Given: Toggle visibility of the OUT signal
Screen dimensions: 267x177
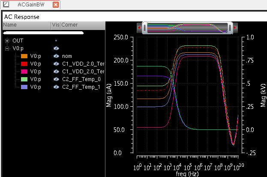Looking at the screenshot, I should [x=56, y=41].
